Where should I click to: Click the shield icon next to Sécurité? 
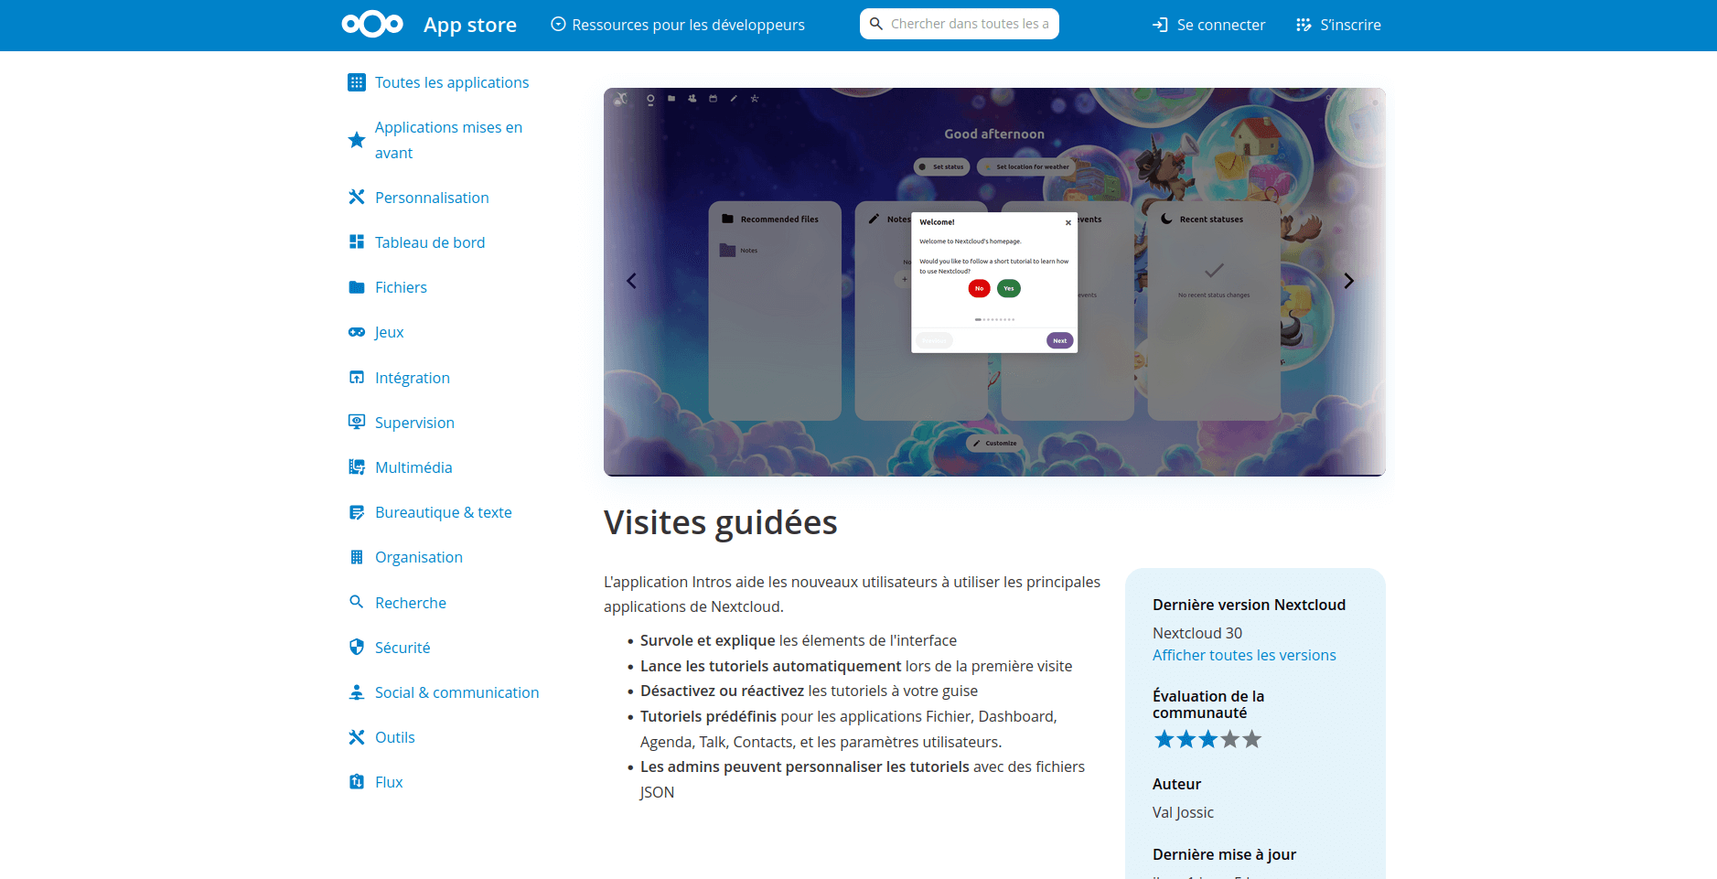click(357, 648)
